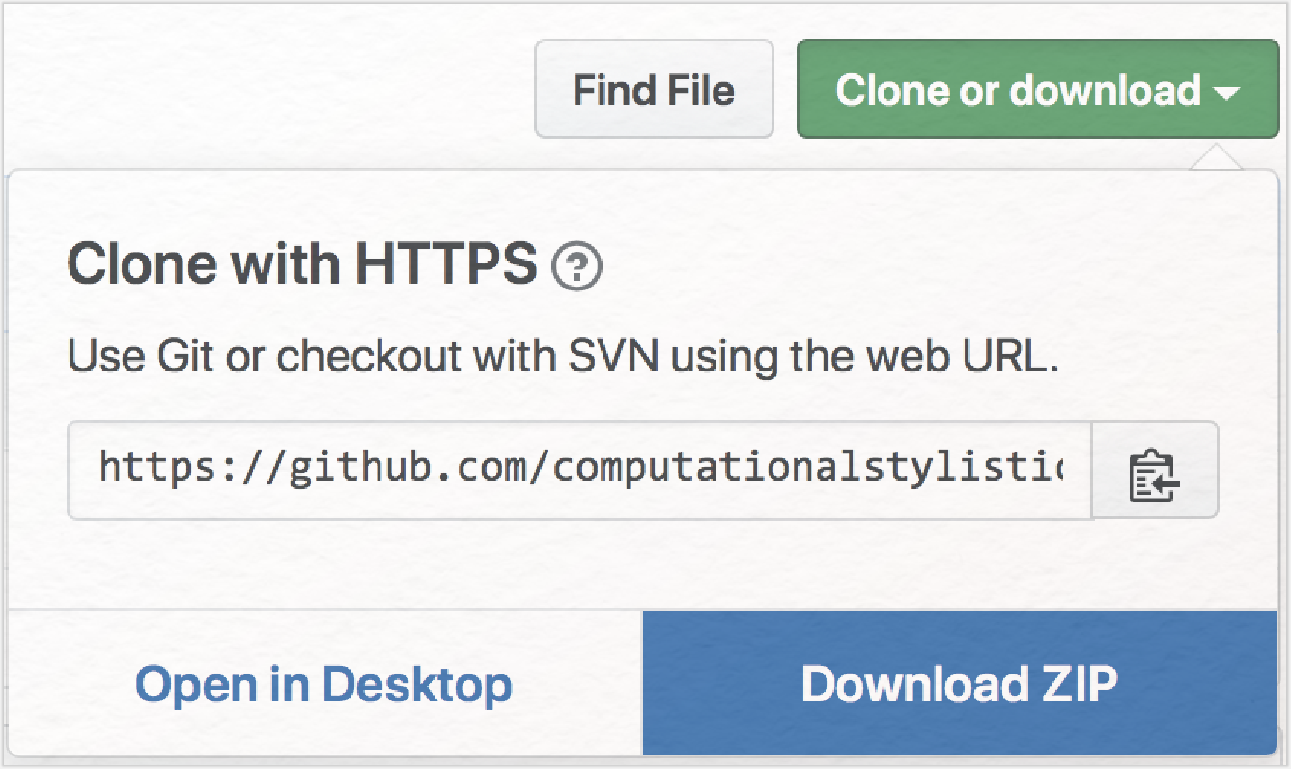Launch GitHub Desktop via Open in Desktop

click(324, 683)
